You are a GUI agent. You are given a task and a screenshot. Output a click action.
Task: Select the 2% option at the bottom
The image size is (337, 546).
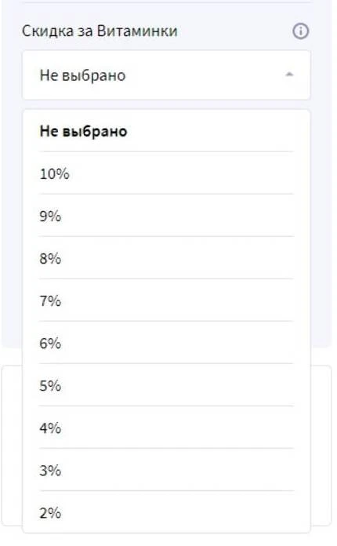click(166, 512)
